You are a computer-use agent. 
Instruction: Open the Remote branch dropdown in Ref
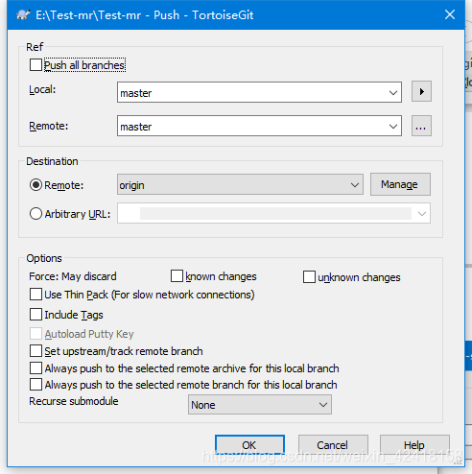click(393, 127)
